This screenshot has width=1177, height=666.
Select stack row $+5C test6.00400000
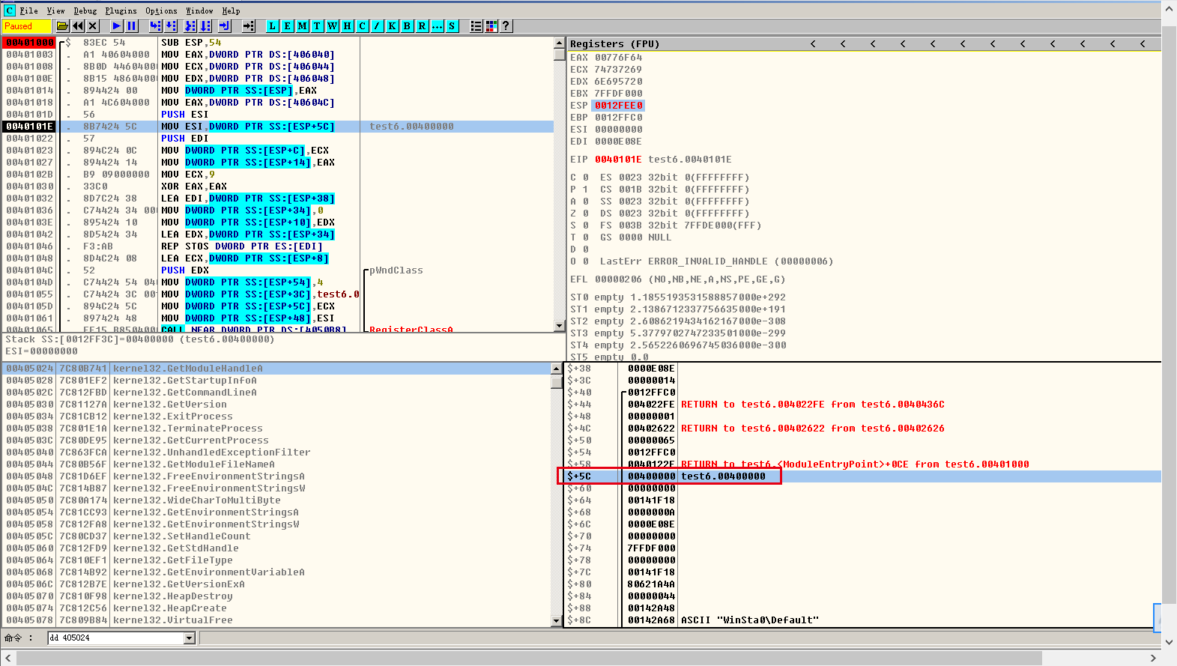coord(863,476)
